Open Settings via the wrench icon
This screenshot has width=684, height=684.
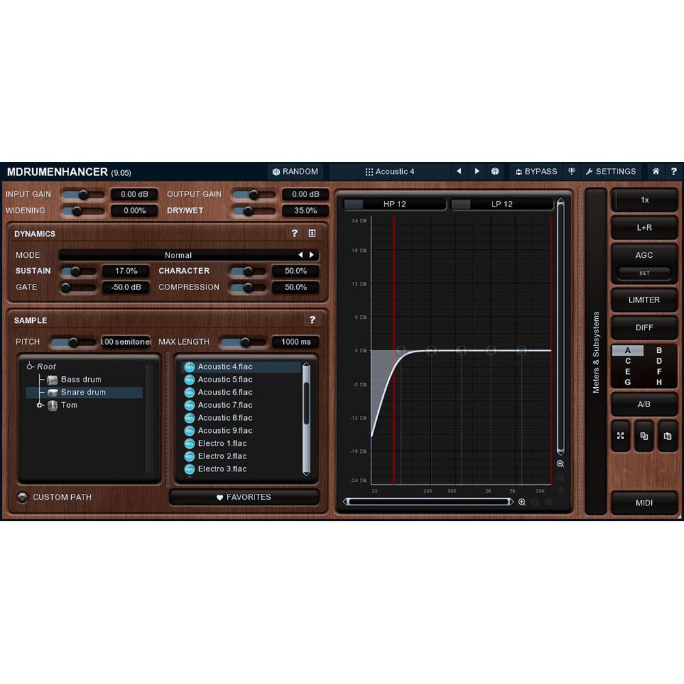click(x=611, y=172)
